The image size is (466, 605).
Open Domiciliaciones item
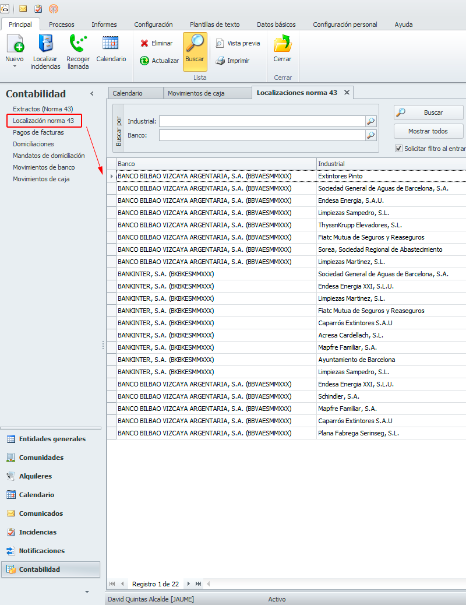point(33,144)
